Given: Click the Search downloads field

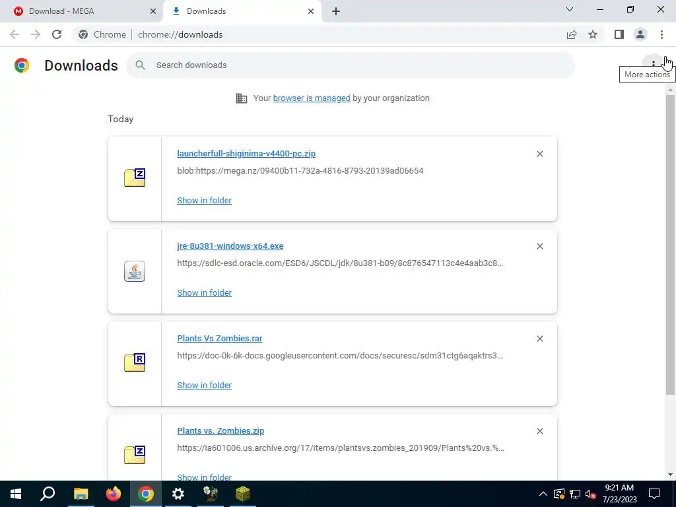Looking at the screenshot, I should pos(351,65).
